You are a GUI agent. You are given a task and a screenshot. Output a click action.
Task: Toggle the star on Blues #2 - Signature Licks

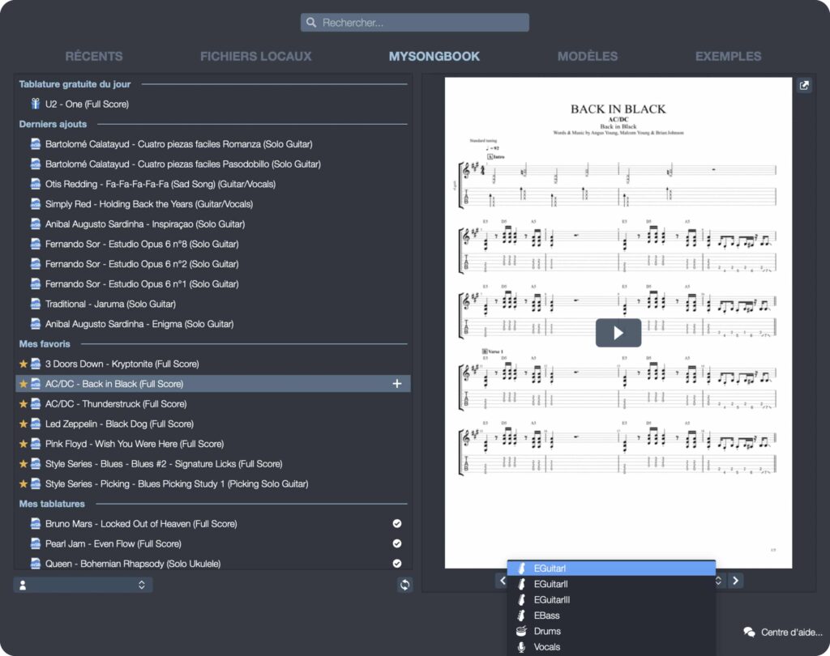[24, 463]
